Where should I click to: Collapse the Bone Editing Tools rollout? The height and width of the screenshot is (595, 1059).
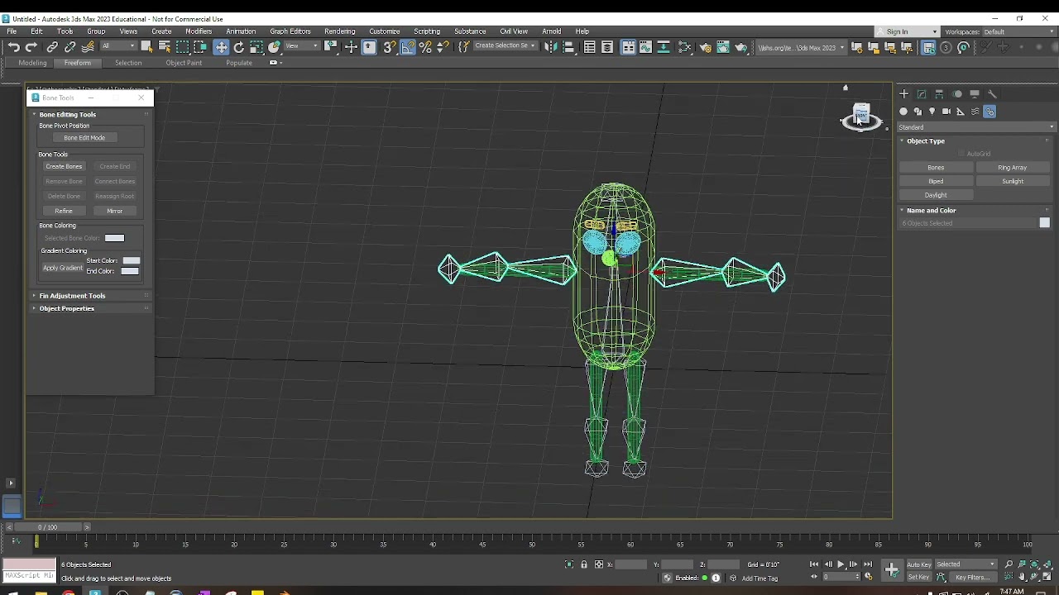coord(67,114)
